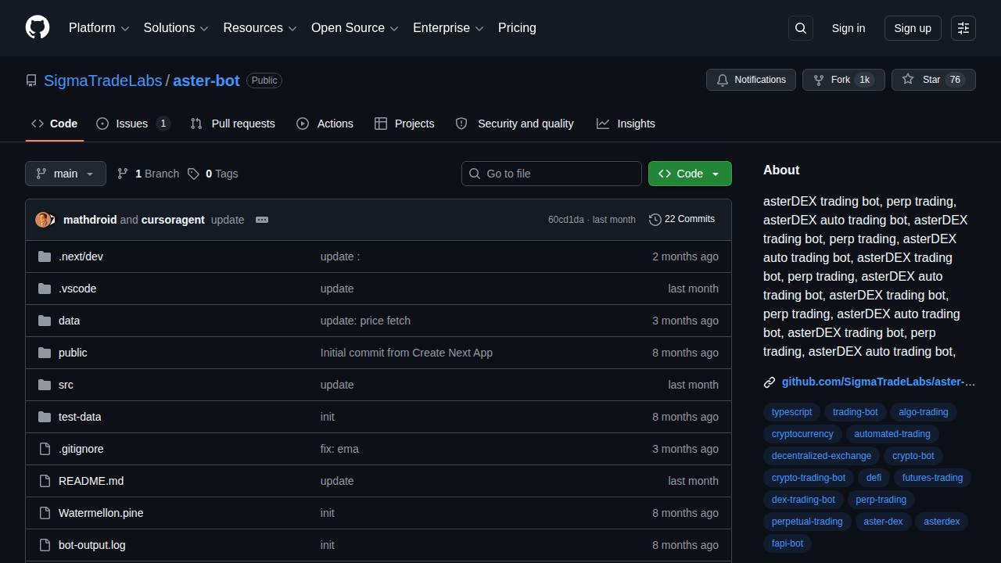Switch to the Pull requests tab

[x=233, y=124]
